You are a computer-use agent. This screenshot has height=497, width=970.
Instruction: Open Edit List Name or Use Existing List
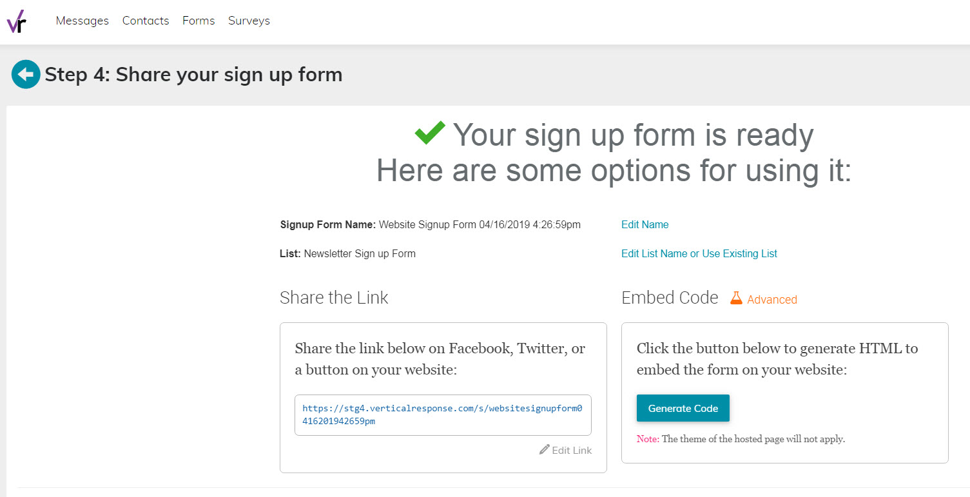pyautogui.click(x=699, y=253)
